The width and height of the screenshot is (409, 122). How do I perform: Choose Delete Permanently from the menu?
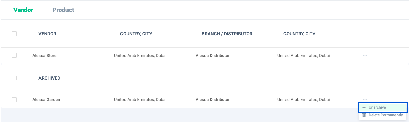(383, 115)
